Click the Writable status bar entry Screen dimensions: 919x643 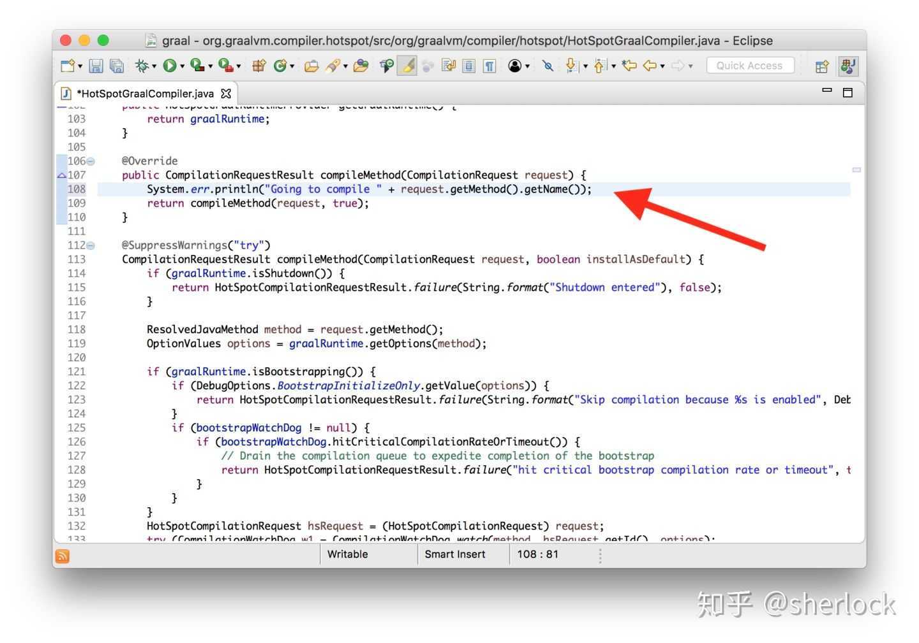tap(348, 554)
